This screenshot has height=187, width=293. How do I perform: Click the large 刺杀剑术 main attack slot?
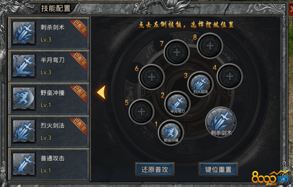221,122
